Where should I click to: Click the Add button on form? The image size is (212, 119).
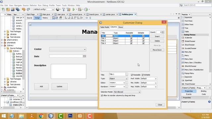click(x=41, y=87)
